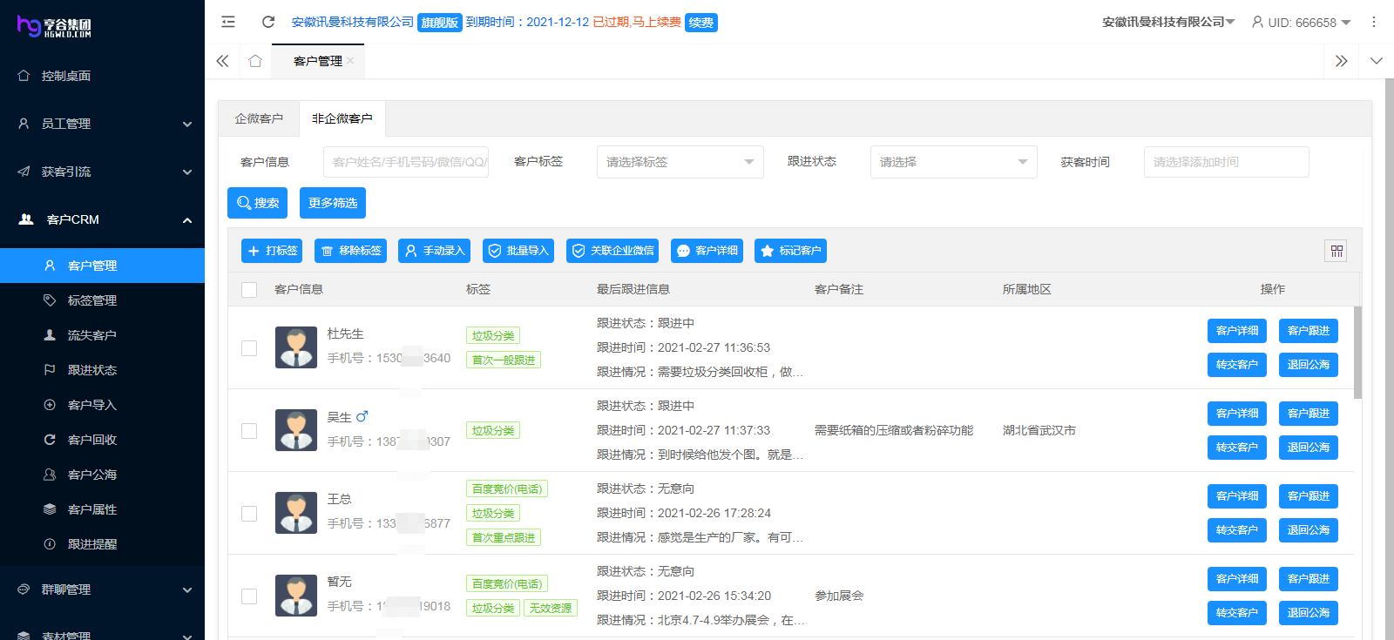Click the column settings grid icon
The width and height of the screenshot is (1394, 640).
(x=1336, y=251)
